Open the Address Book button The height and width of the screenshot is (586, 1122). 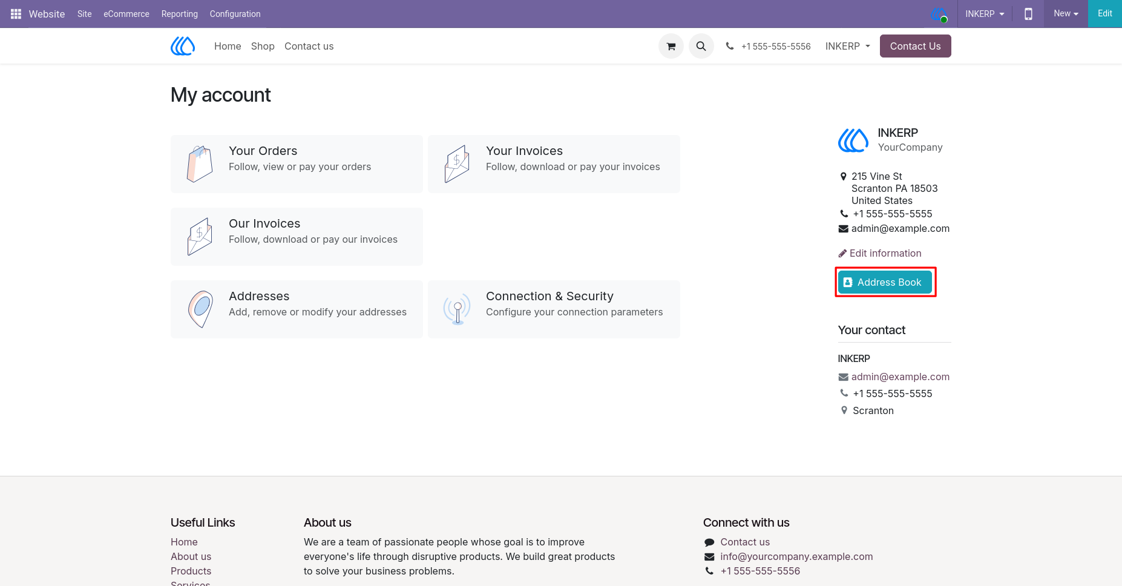885,282
